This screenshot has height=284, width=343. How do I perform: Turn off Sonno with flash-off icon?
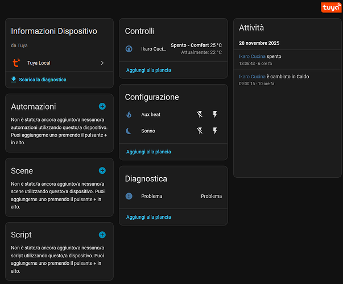(200, 131)
